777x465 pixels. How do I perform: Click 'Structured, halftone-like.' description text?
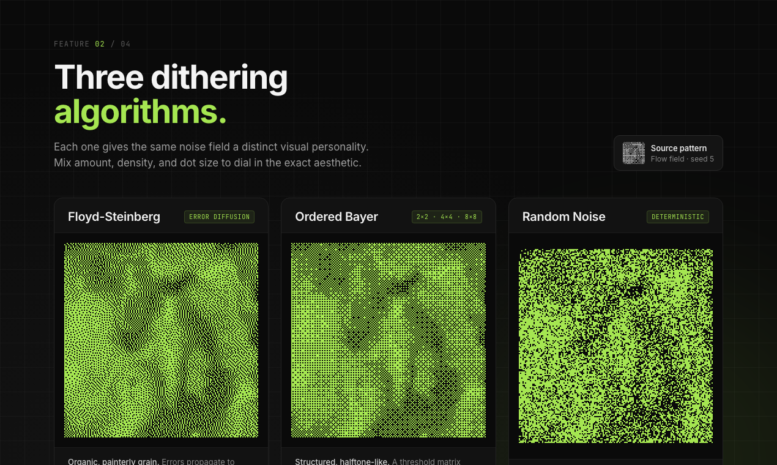pos(342,462)
